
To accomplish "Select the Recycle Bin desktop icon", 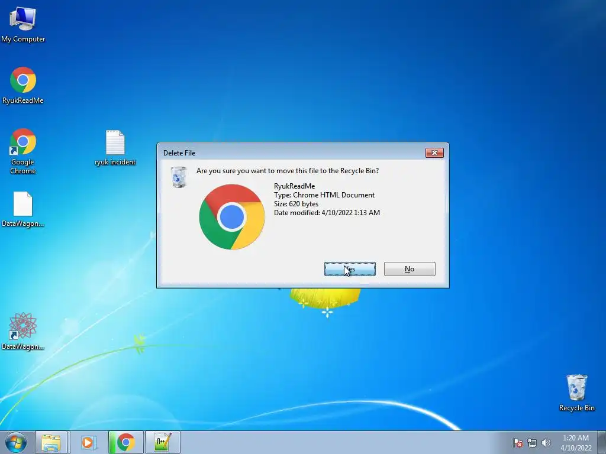I will tap(576, 393).
